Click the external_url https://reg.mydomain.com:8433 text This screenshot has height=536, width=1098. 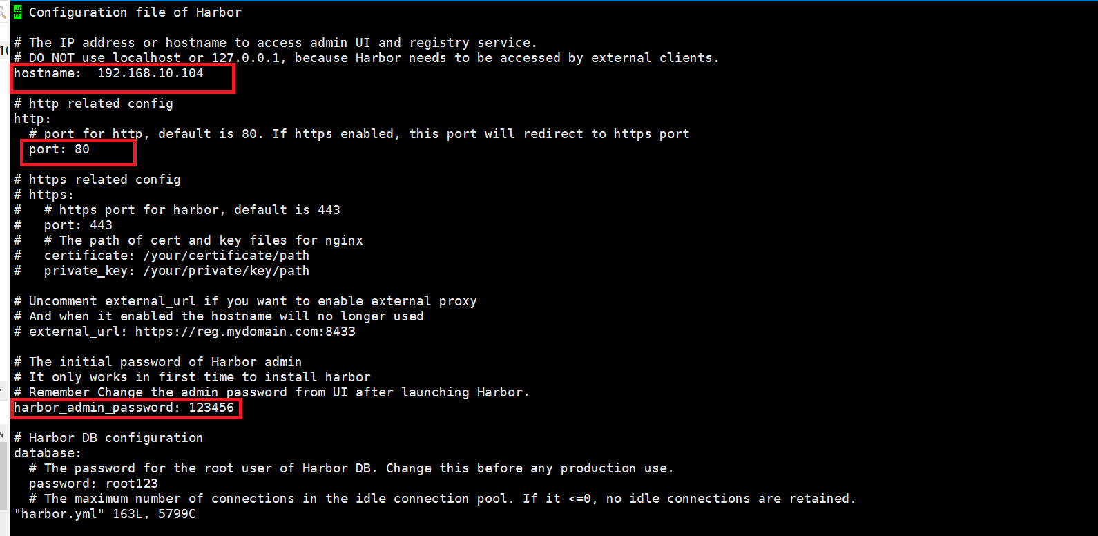[x=245, y=332]
